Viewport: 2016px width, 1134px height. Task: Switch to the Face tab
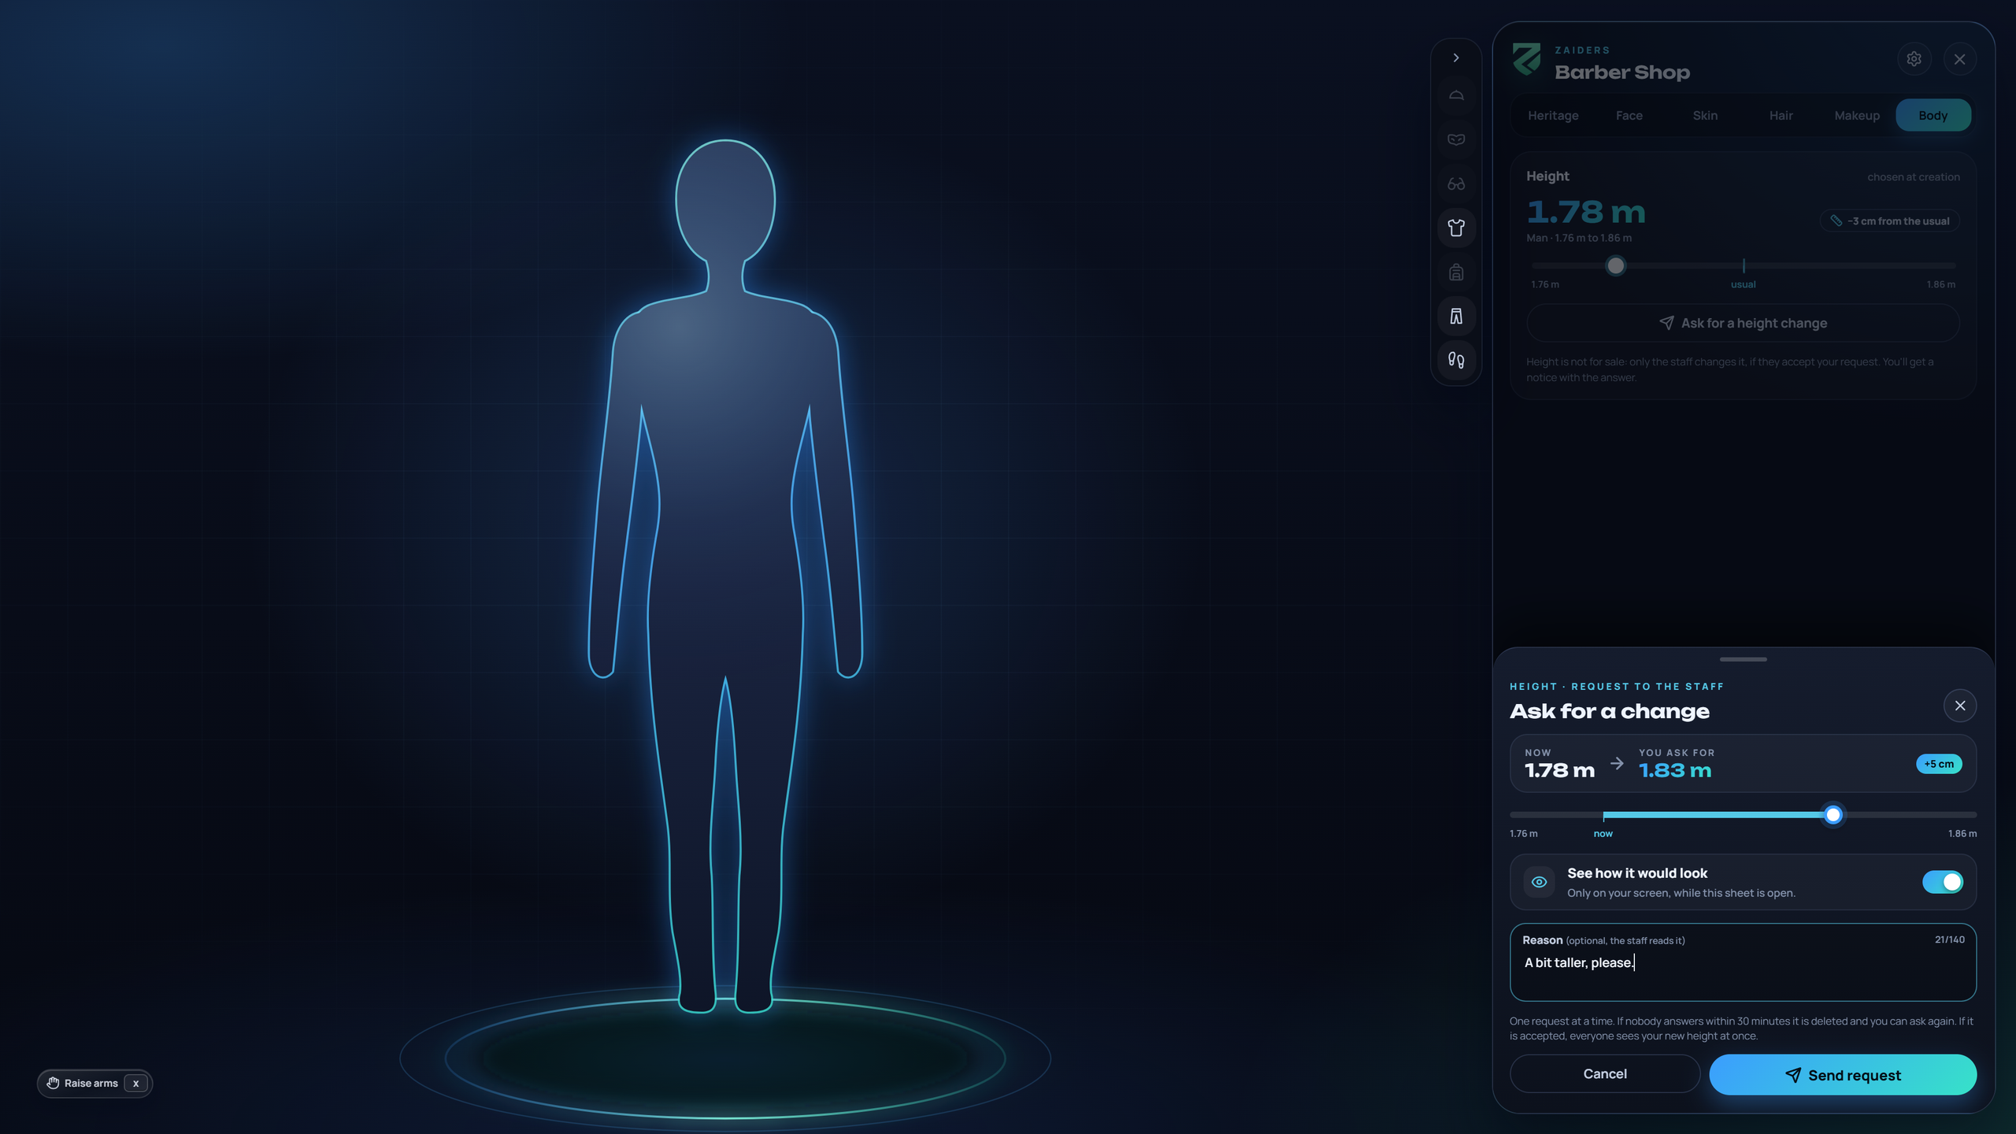(1629, 115)
